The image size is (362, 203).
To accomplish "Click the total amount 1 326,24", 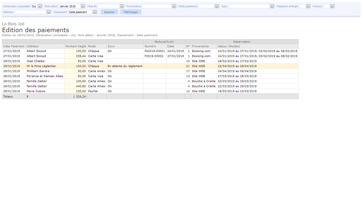I will click(80, 97).
